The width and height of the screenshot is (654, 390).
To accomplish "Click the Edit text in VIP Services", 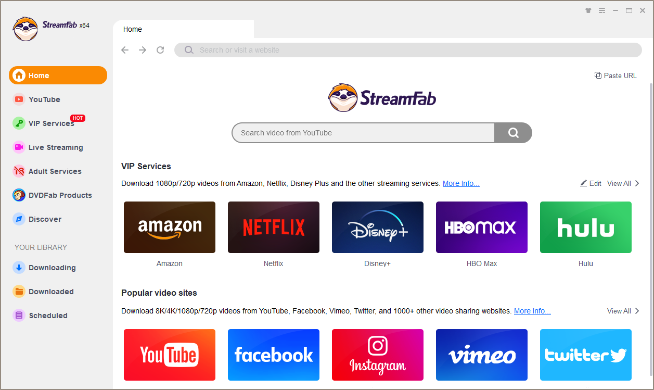I will coord(595,183).
